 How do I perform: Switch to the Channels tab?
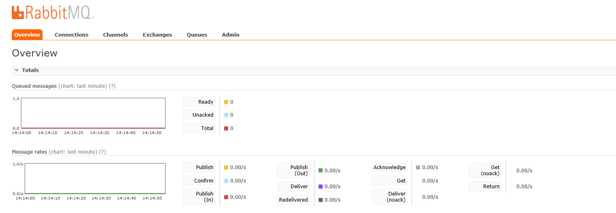tap(116, 35)
